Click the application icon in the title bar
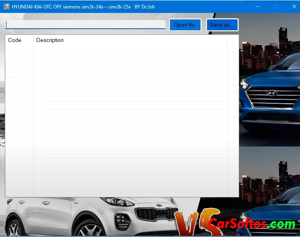 [x=6, y=6]
